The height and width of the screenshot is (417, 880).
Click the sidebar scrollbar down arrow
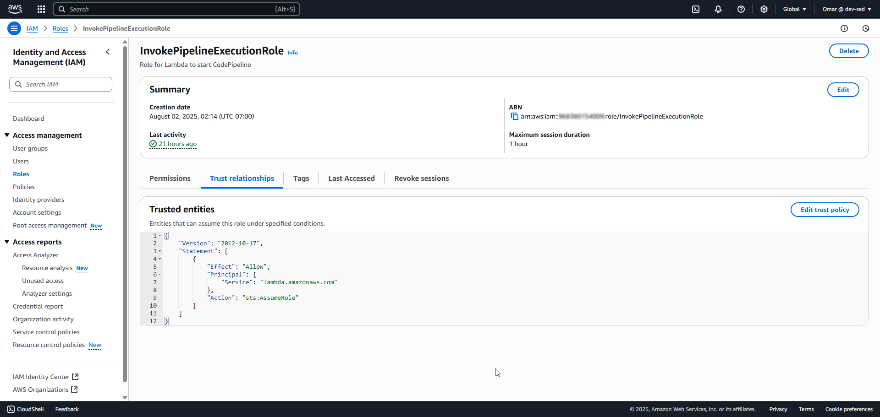[125, 397]
